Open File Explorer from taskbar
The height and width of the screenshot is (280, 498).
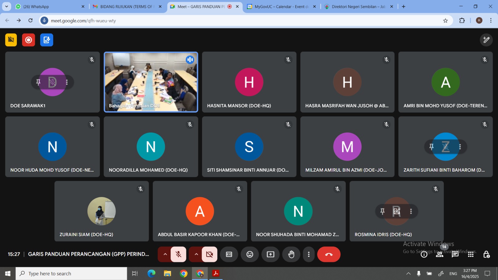(x=167, y=273)
